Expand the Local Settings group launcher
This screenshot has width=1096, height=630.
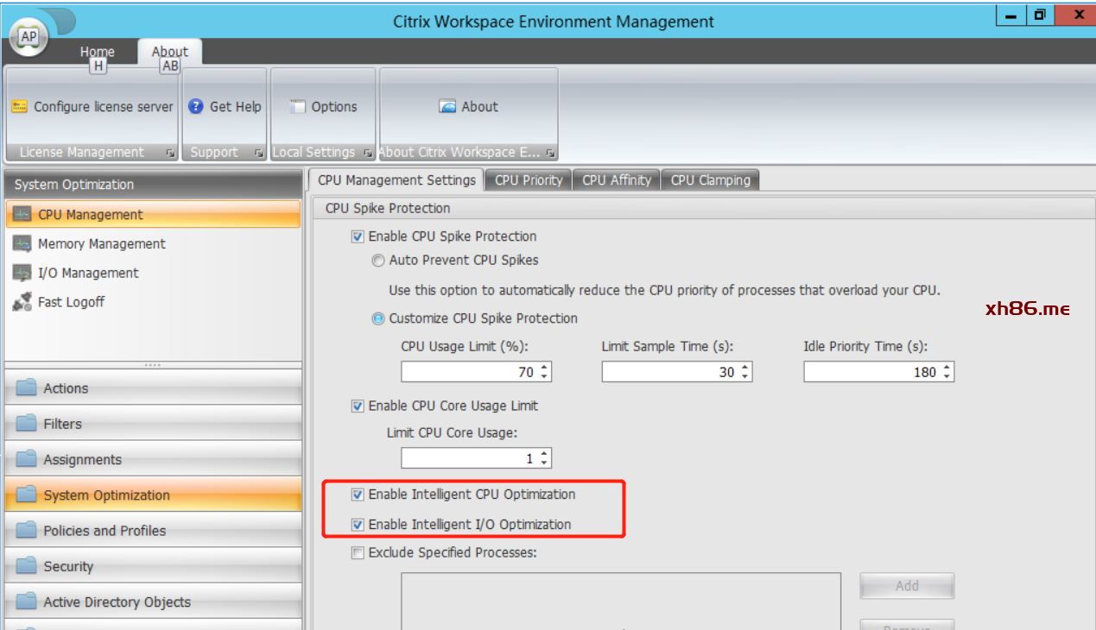tap(368, 153)
